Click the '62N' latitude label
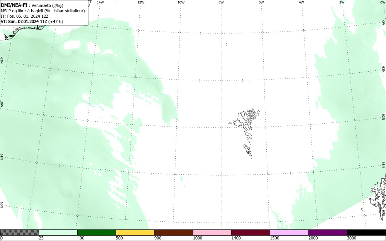 click(x=384, y=117)
